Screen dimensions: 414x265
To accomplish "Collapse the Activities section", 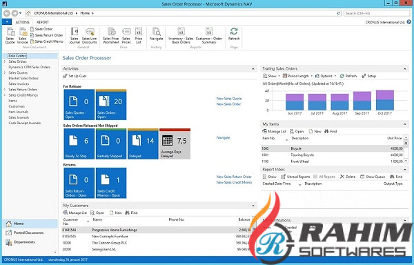I will [x=253, y=69].
